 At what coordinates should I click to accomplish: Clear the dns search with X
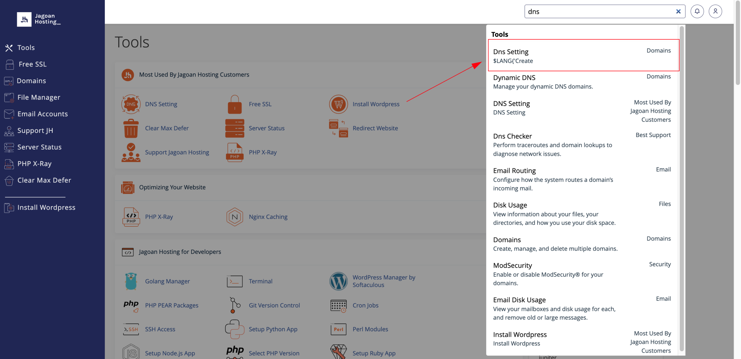[x=678, y=12]
